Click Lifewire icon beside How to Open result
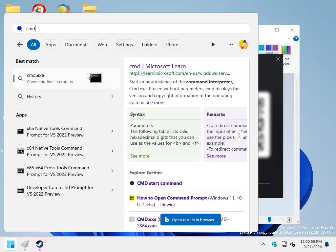 pyautogui.click(x=132, y=198)
